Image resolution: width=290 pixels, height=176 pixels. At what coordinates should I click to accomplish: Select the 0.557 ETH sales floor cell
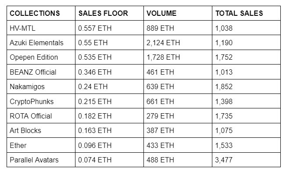[95, 28]
